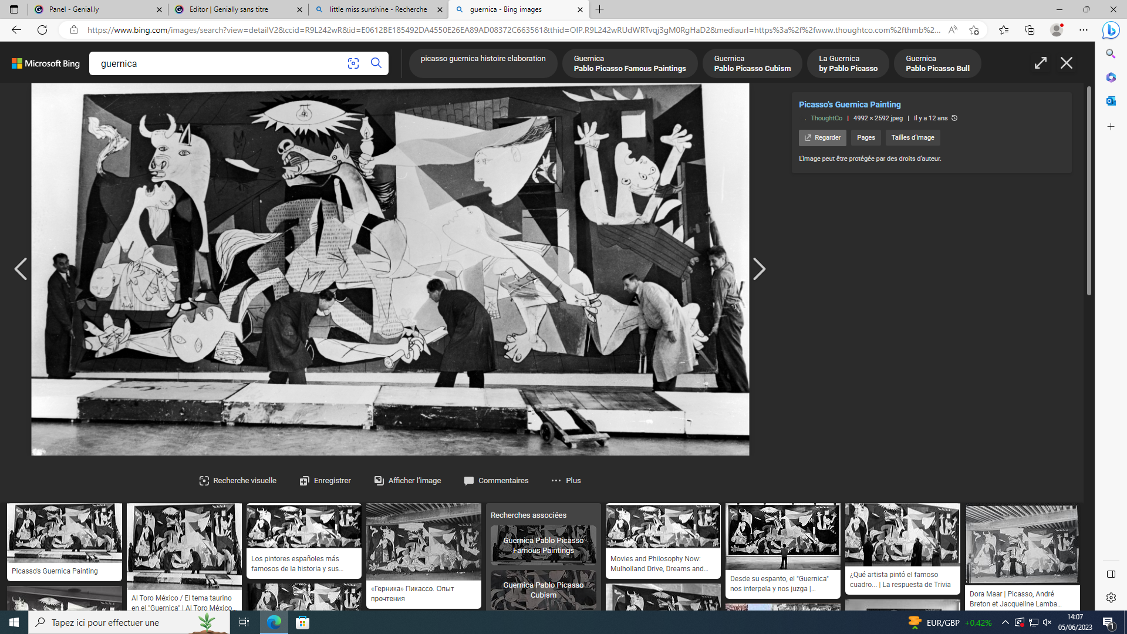Expand more options via the Plus menu
This screenshot has width=1127, height=634.
pos(565,480)
